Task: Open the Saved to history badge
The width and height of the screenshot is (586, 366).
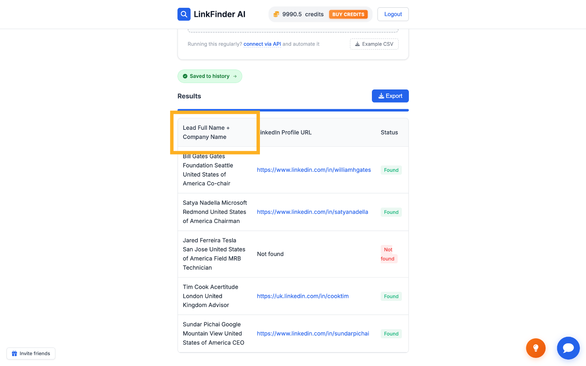Action: coord(210,76)
